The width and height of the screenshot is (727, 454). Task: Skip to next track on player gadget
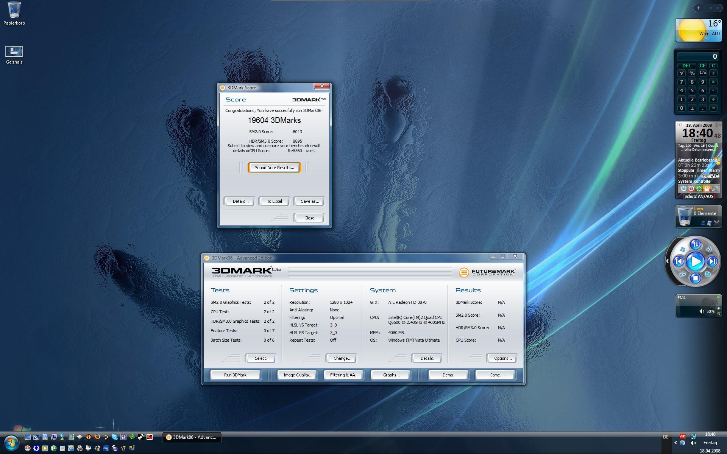712,261
